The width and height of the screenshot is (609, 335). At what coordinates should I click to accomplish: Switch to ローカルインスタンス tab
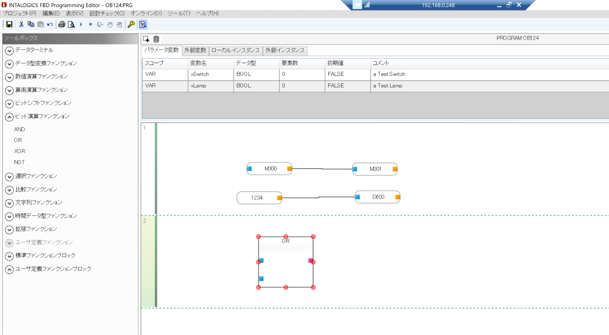[x=236, y=51]
